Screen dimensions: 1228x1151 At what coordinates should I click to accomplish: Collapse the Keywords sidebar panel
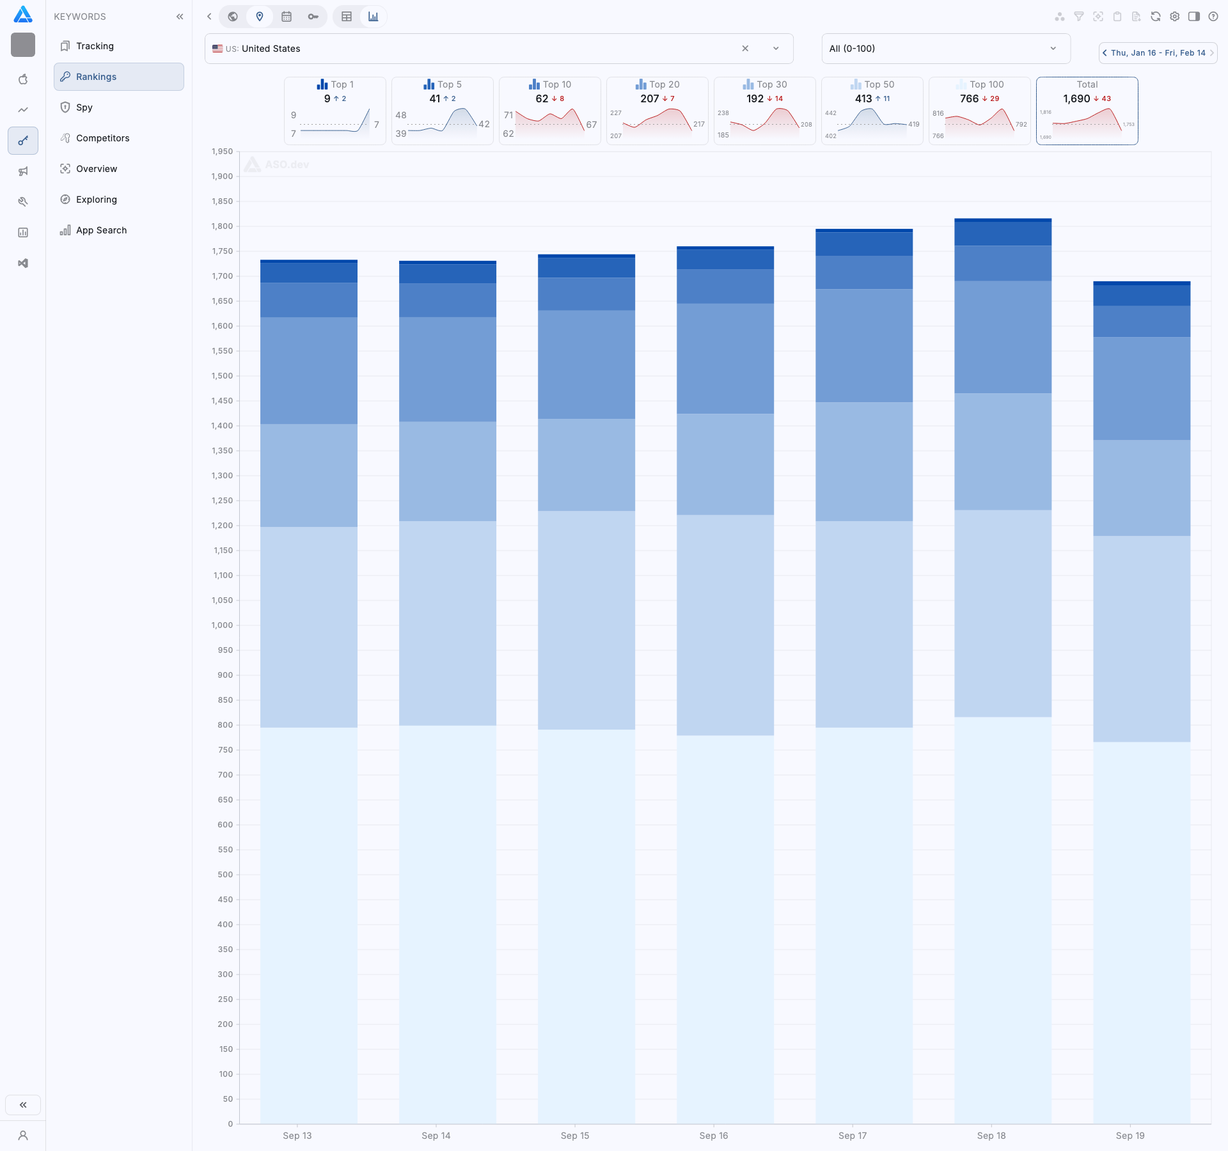[x=180, y=17]
